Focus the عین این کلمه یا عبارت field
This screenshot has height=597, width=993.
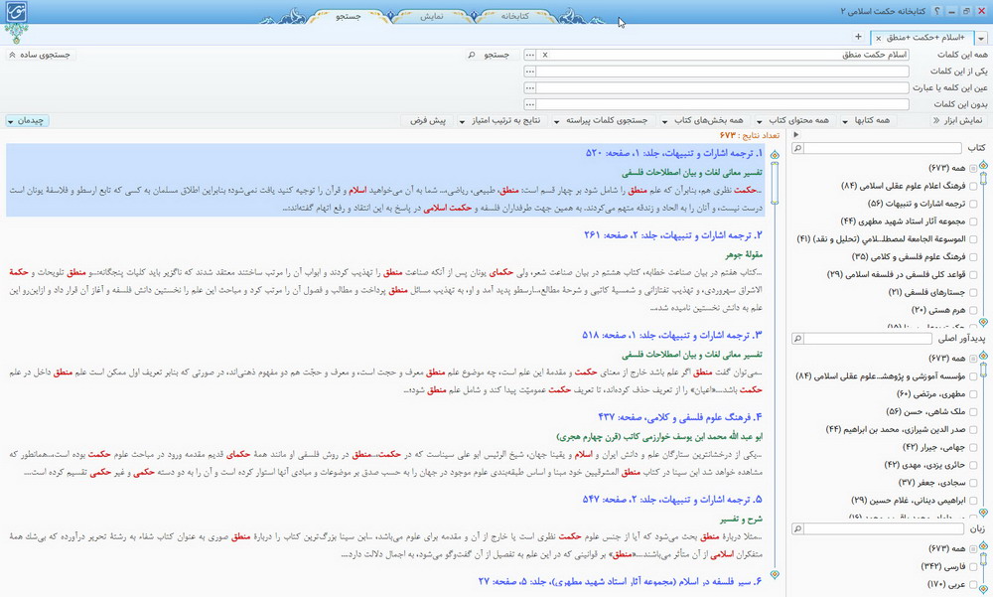click(x=723, y=88)
